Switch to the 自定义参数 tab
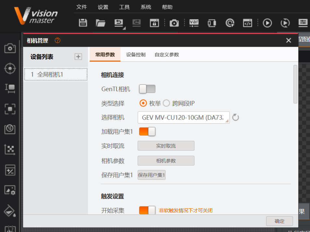Image resolution: width=310 pixels, height=232 pixels. [x=167, y=55]
